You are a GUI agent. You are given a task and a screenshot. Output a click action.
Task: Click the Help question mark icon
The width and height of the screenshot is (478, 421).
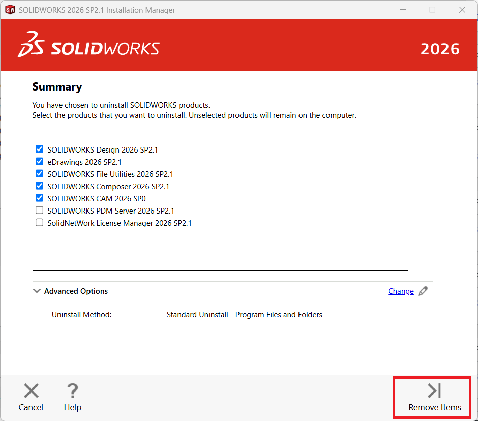click(73, 391)
